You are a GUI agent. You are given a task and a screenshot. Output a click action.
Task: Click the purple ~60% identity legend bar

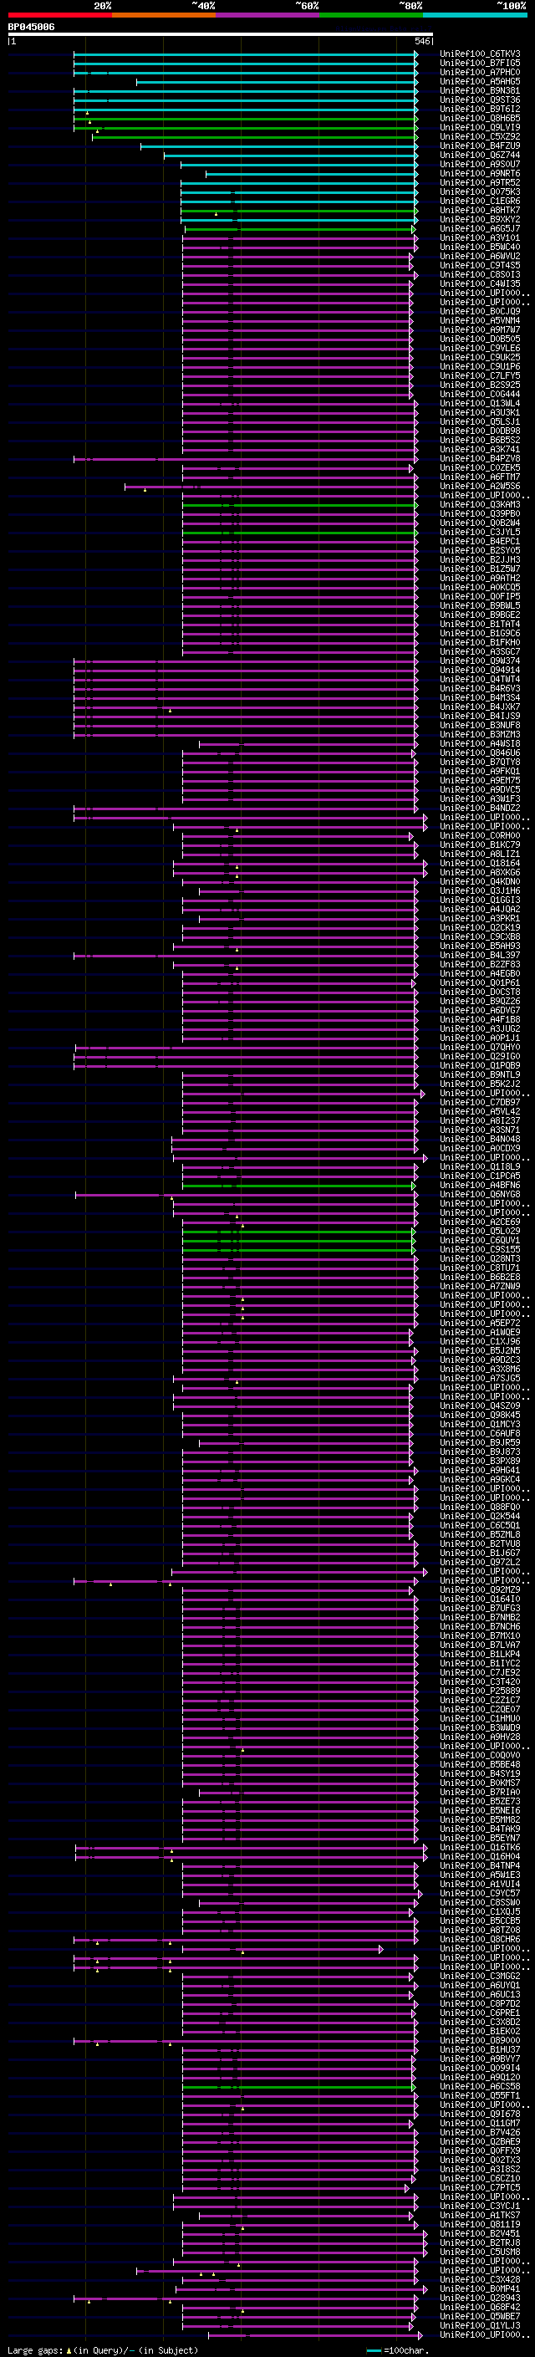[268, 15]
